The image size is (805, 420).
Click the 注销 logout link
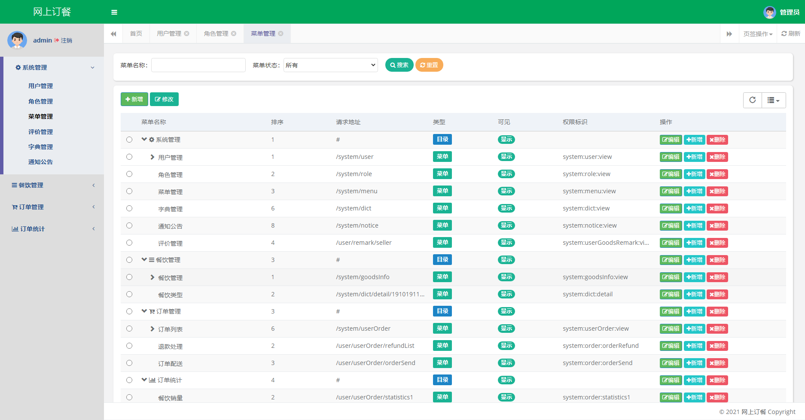[x=63, y=40]
